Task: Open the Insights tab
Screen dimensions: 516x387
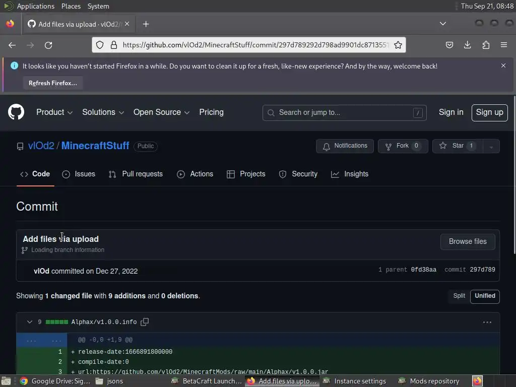Action: pyautogui.click(x=350, y=174)
